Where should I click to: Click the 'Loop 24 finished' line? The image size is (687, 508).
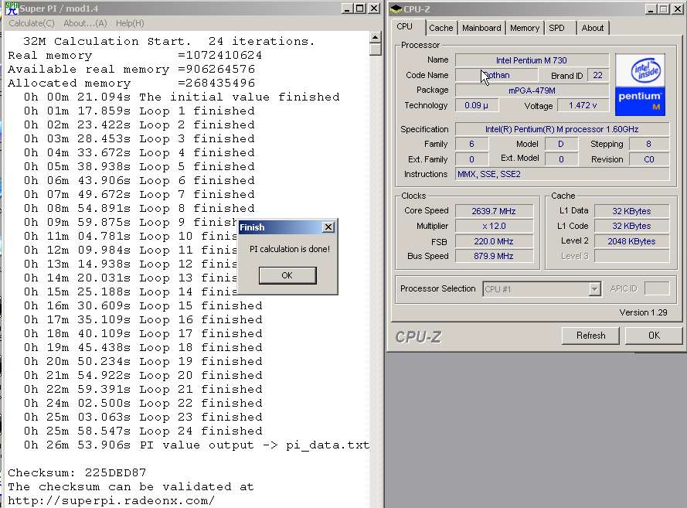pos(143,431)
